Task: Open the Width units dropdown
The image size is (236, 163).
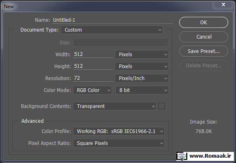Action: pos(142,54)
